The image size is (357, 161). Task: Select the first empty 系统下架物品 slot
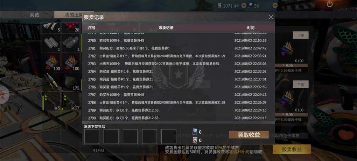pos(92,136)
